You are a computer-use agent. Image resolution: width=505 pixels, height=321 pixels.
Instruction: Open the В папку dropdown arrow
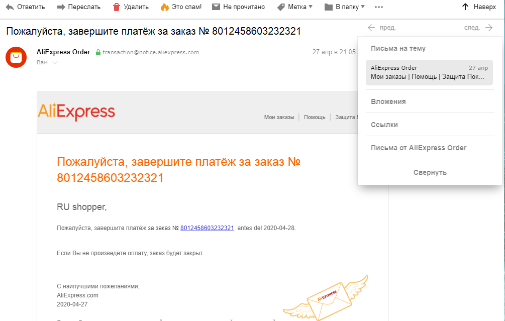(x=363, y=7)
